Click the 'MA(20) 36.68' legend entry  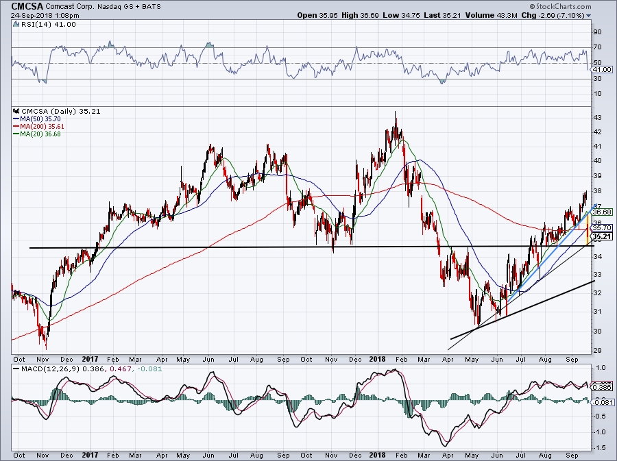(x=36, y=134)
